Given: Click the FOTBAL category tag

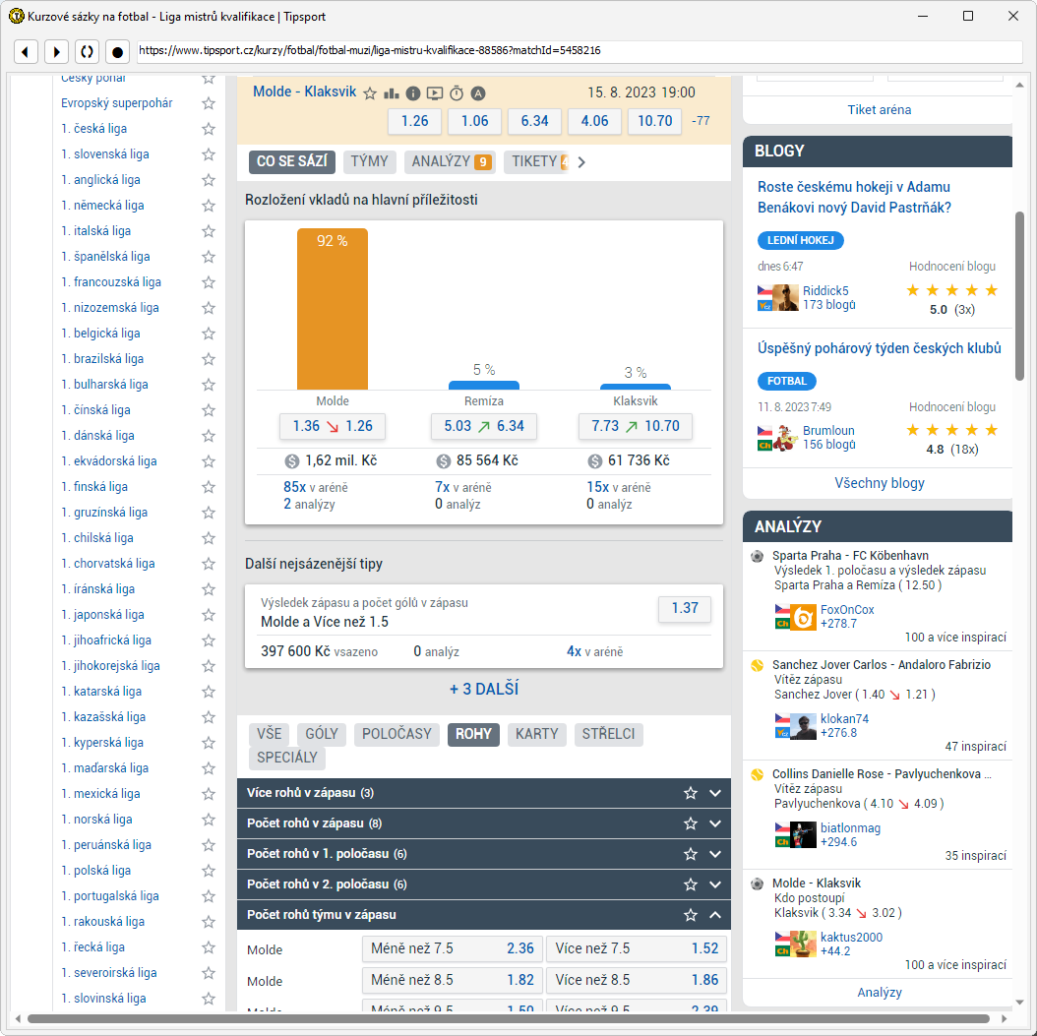Looking at the screenshot, I should [786, 381].
